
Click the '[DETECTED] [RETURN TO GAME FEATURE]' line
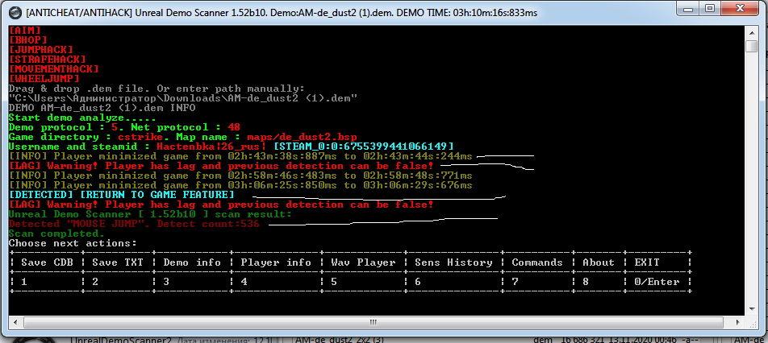(x=122, y=195)
